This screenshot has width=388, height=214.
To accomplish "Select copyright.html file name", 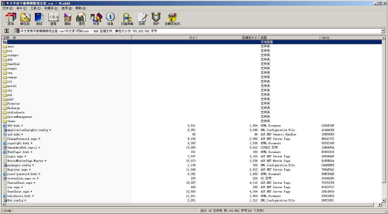I will (20, 143).
